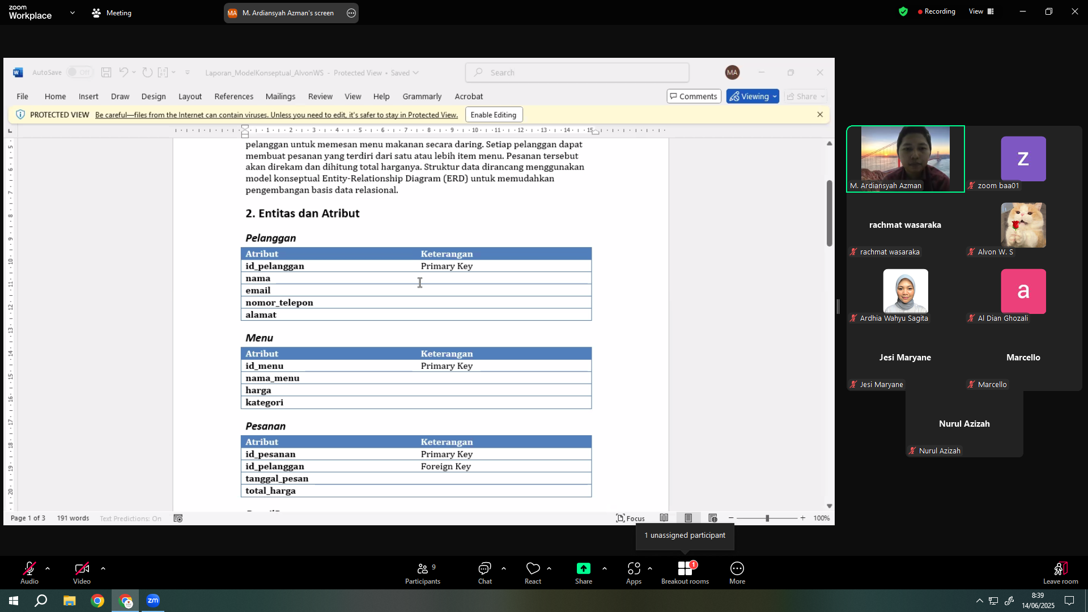Viewport: 1088px width, 612px height.
Task: Dismiss the Protected View message bar
Action: (820, 114)
